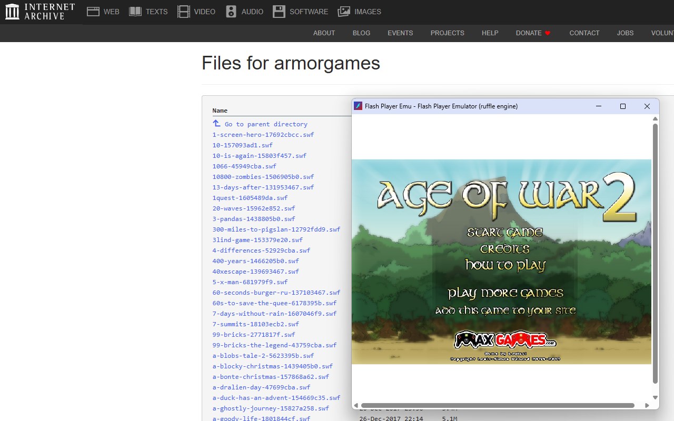Click Play More Games in the game
Image resolution: width=674 pixels, height=421 pixels.
tap(506, 294)
